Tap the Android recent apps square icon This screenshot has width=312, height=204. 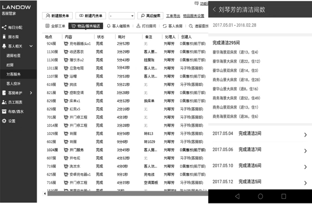pos(284,196)
